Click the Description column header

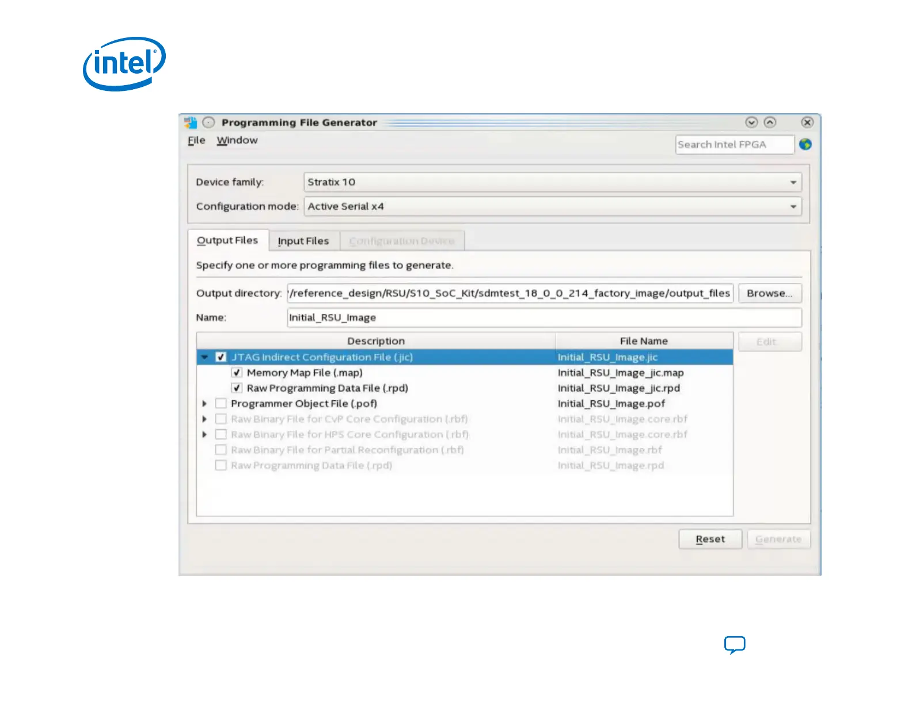pyautogui.click(x=376, y=341)
